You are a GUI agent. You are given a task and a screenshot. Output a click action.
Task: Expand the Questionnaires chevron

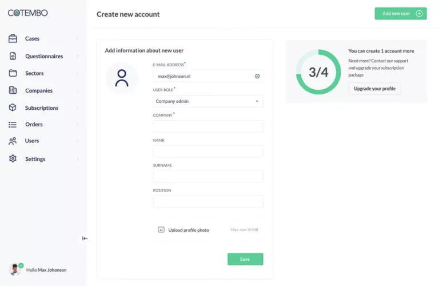tap(77, 56)
